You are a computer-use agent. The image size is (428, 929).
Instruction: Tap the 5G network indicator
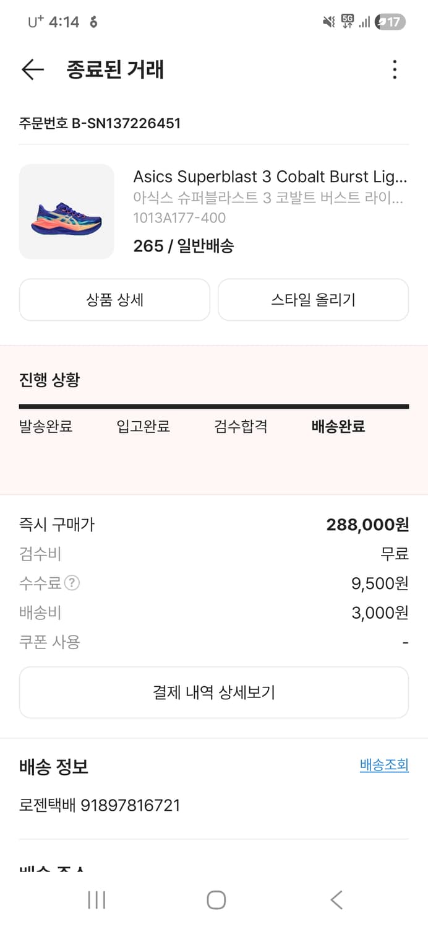point(348,20)
